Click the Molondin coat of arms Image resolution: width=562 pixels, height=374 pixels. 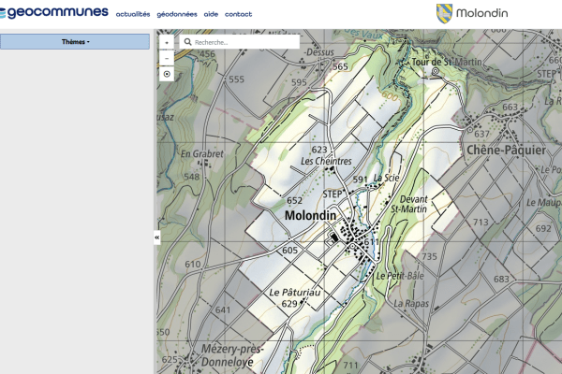pos(444,14)
